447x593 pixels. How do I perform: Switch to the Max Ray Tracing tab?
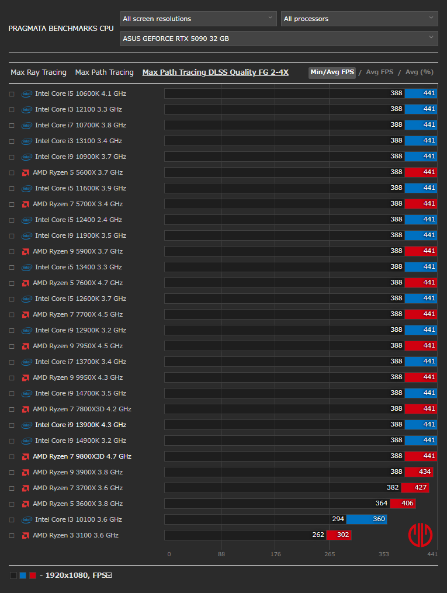click(39, 72)
